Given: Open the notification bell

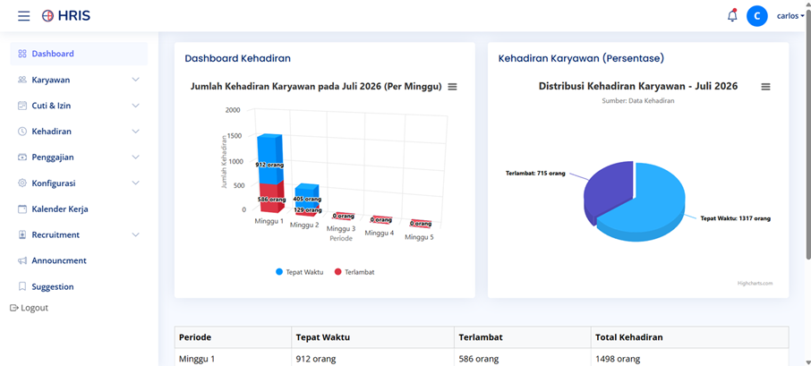Looking at the screenshot, I should [x=732, y=15].
